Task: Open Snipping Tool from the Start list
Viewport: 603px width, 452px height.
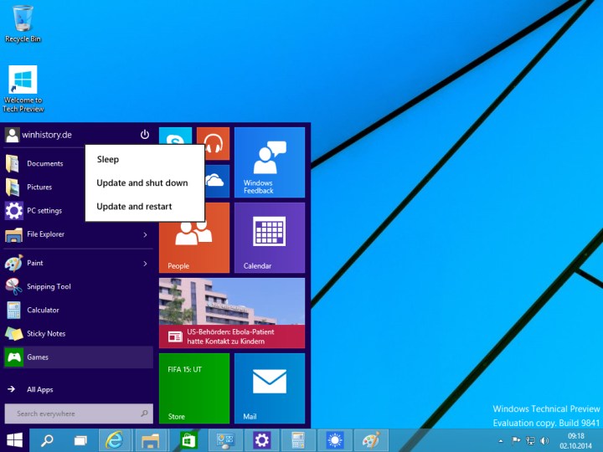Action: [78, 286]
